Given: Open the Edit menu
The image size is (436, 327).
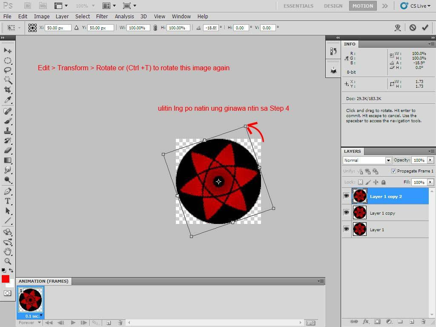Looking at the screenshot, I should pos(23,17).
